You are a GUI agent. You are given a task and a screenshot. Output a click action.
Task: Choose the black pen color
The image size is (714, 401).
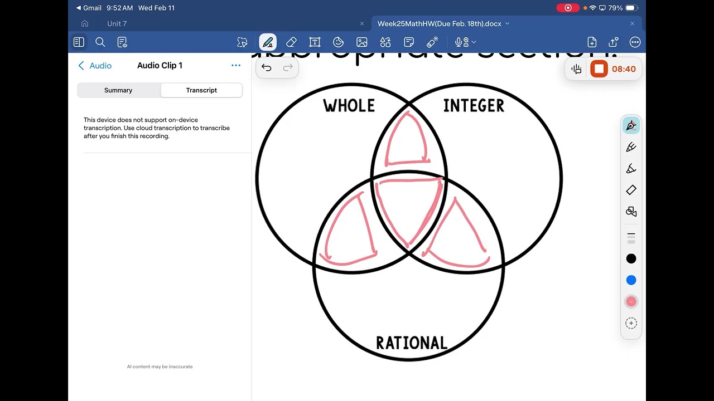coord(631,258)
